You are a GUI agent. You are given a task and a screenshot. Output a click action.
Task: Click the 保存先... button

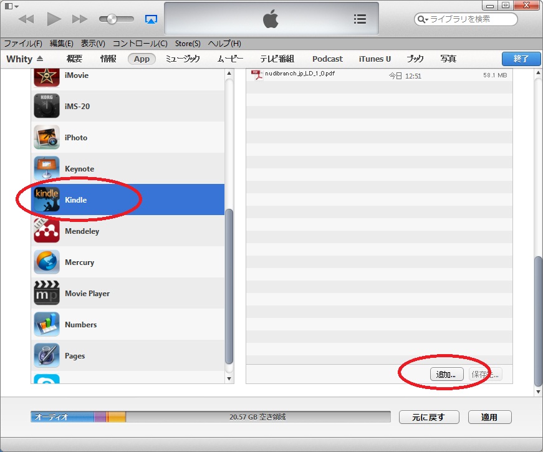click(486, 375)
